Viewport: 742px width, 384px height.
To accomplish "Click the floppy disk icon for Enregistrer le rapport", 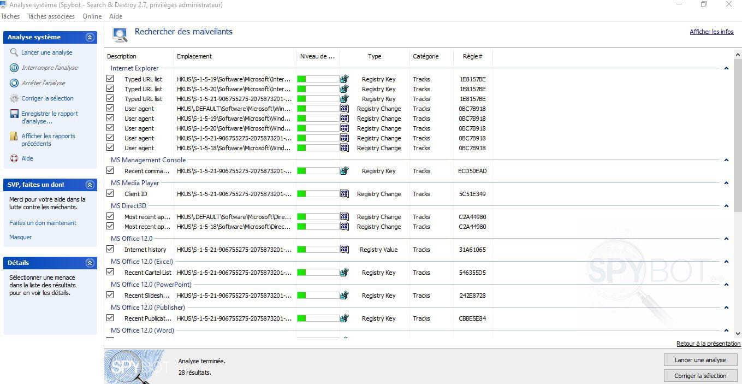I will (x=14, y=114).
